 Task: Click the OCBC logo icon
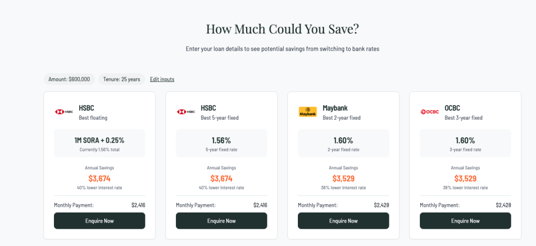pos(430,112)
